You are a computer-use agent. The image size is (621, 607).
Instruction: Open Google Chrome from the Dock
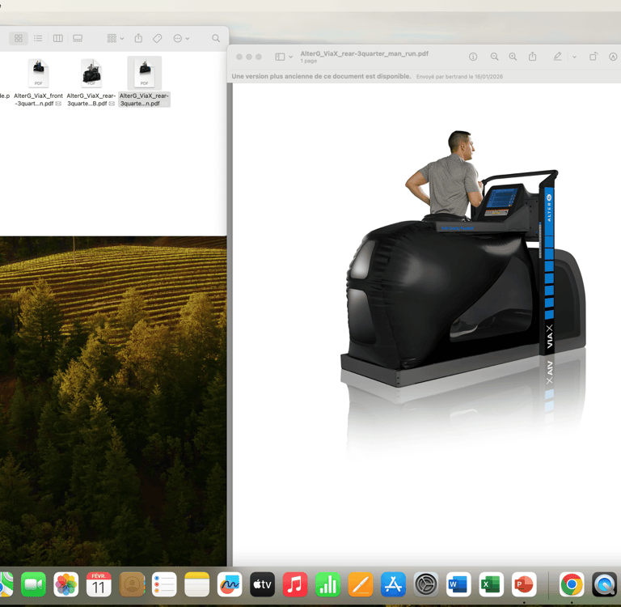point(572,584)
